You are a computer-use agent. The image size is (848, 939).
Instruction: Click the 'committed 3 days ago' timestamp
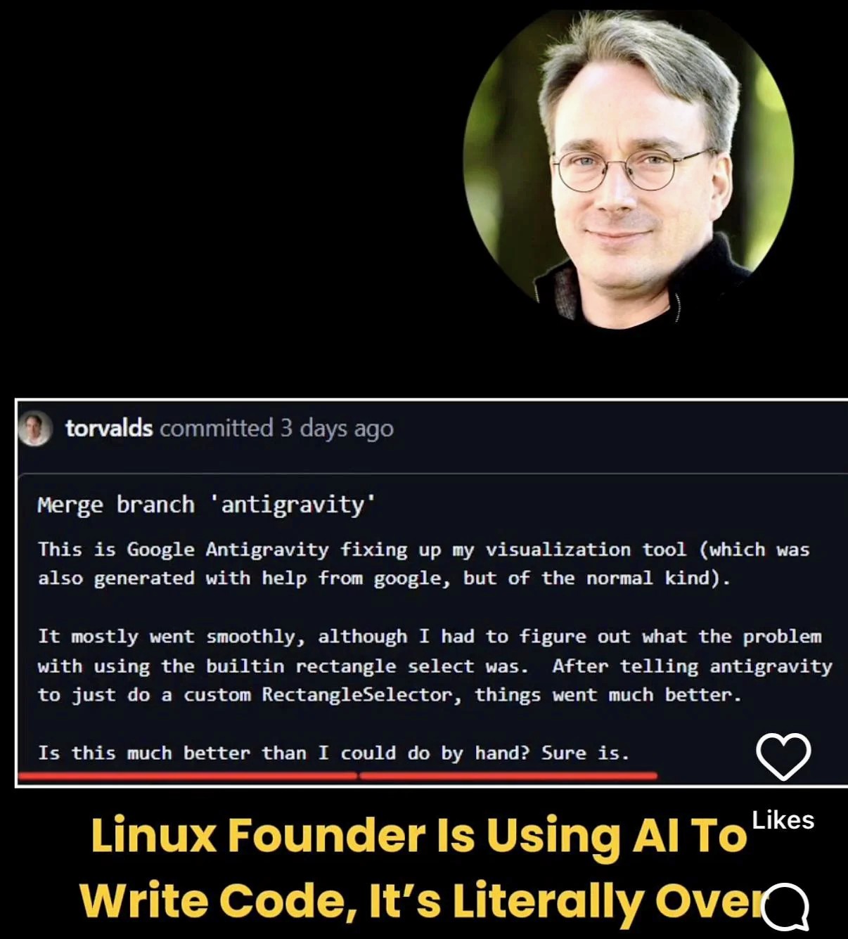point(276,429)
